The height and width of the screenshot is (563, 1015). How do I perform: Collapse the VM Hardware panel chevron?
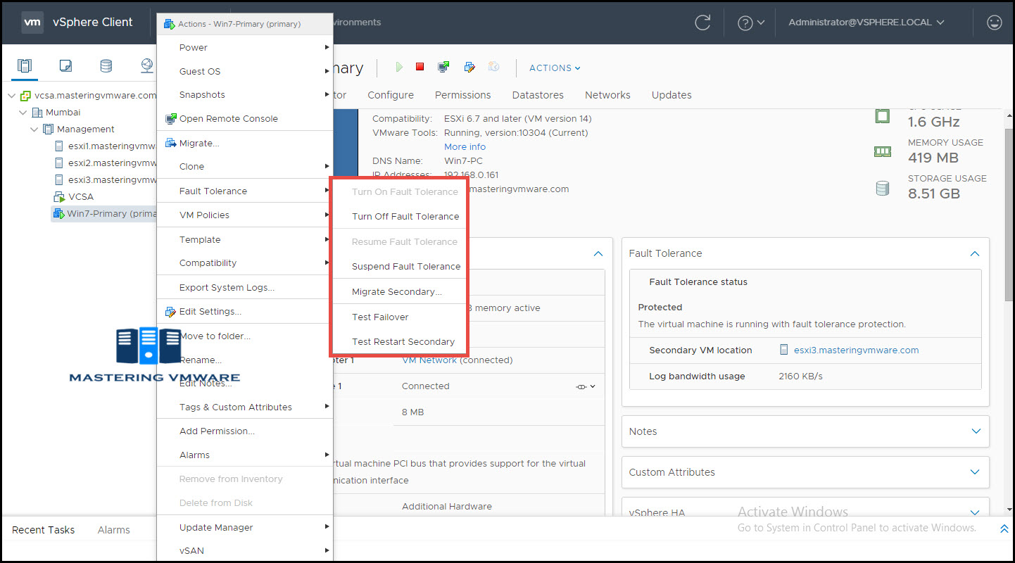tap(598, 253)
